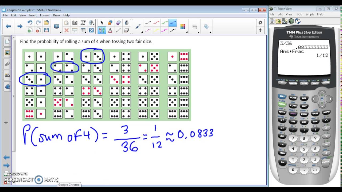This screenshot has width=342, height=192.
Task: Open Tools menu in TI-SmartView
Action: pyautogui.click(x=299, y=14)
